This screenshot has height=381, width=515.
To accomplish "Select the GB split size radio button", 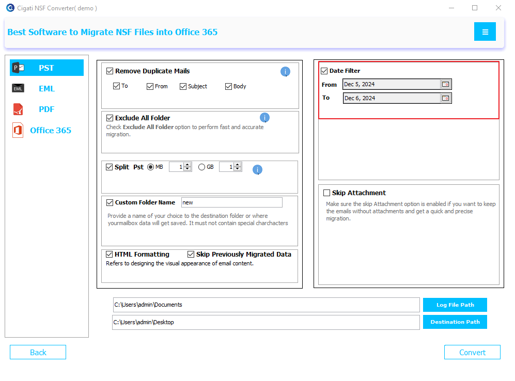I will click(x=201, y=167).
